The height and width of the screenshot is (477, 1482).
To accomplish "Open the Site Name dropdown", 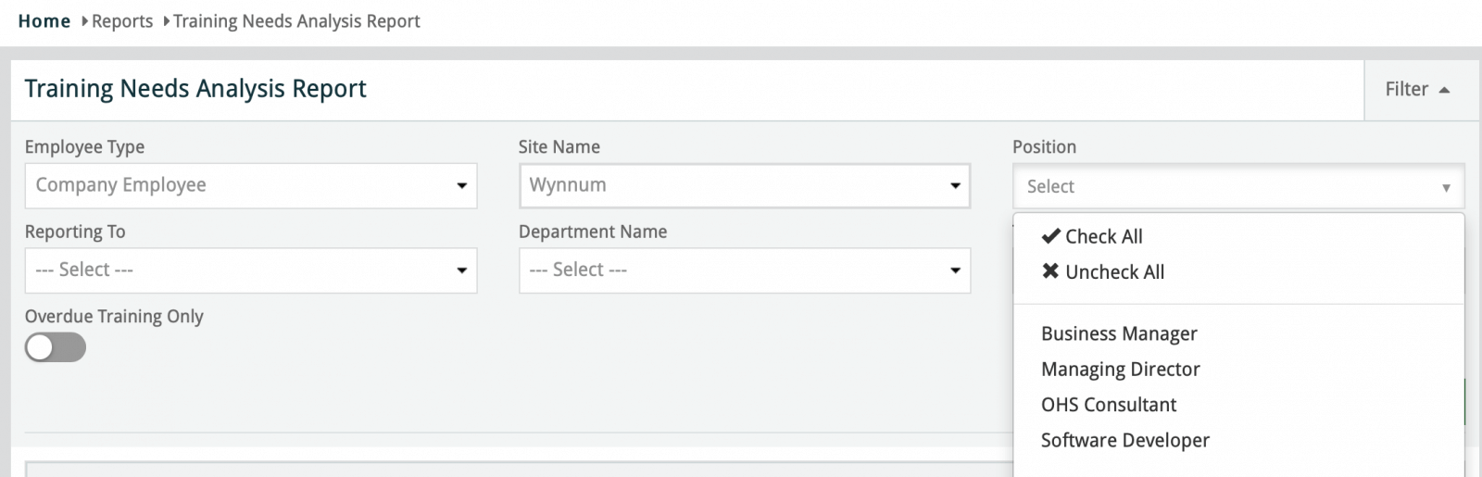I will point(744,185).
